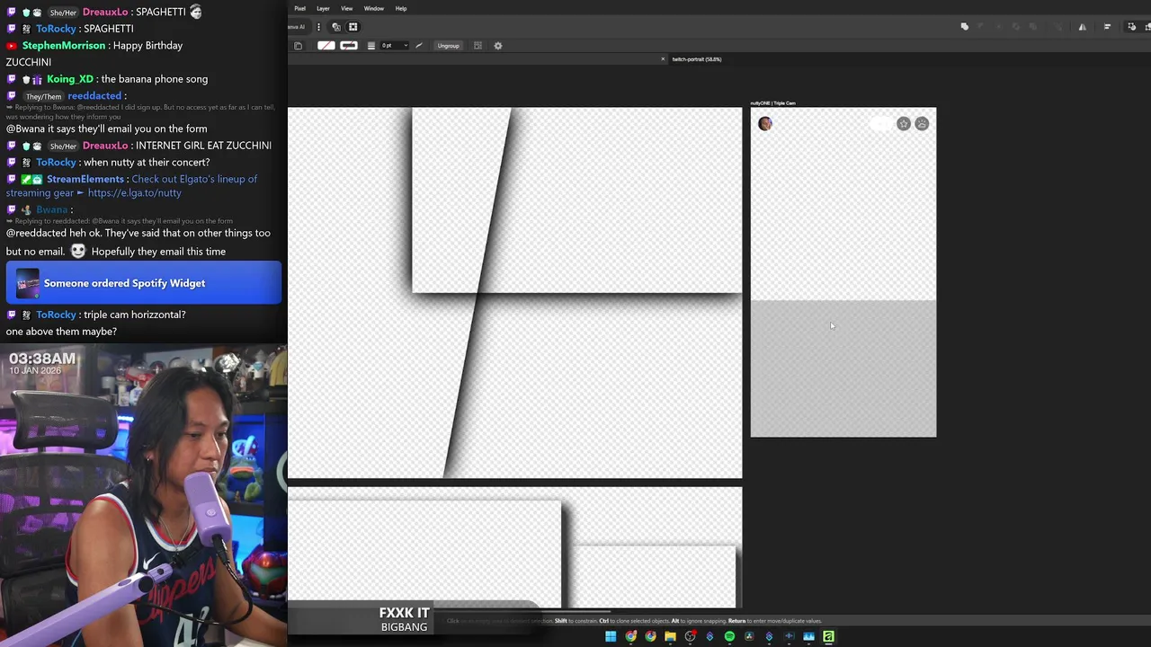
Task: Open the Layer menu
Action: pos(323,8)
